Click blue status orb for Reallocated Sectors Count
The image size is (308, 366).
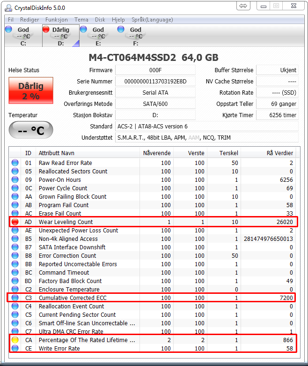click(x=15, y=171)
